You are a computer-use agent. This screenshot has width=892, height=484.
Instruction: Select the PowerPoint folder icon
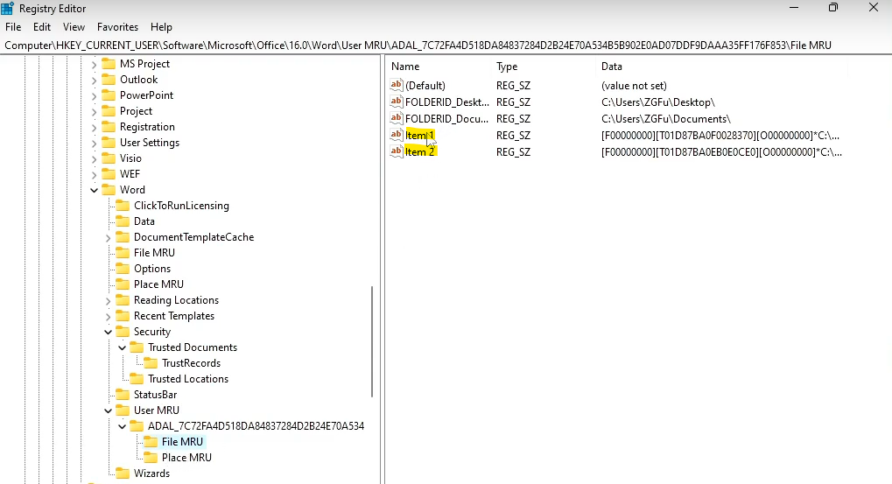tap(109, 95)
